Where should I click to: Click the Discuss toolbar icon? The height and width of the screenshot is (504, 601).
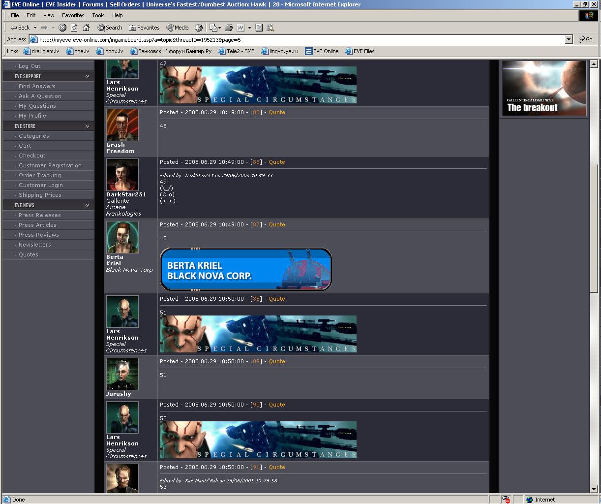pos(259,28)
